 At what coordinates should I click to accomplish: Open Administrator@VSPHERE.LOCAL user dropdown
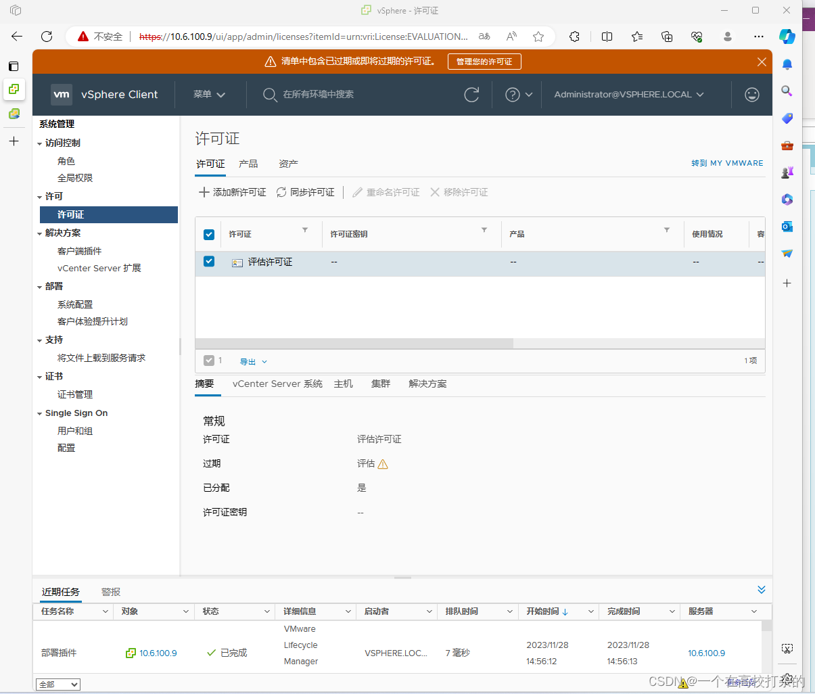(629, 95)
